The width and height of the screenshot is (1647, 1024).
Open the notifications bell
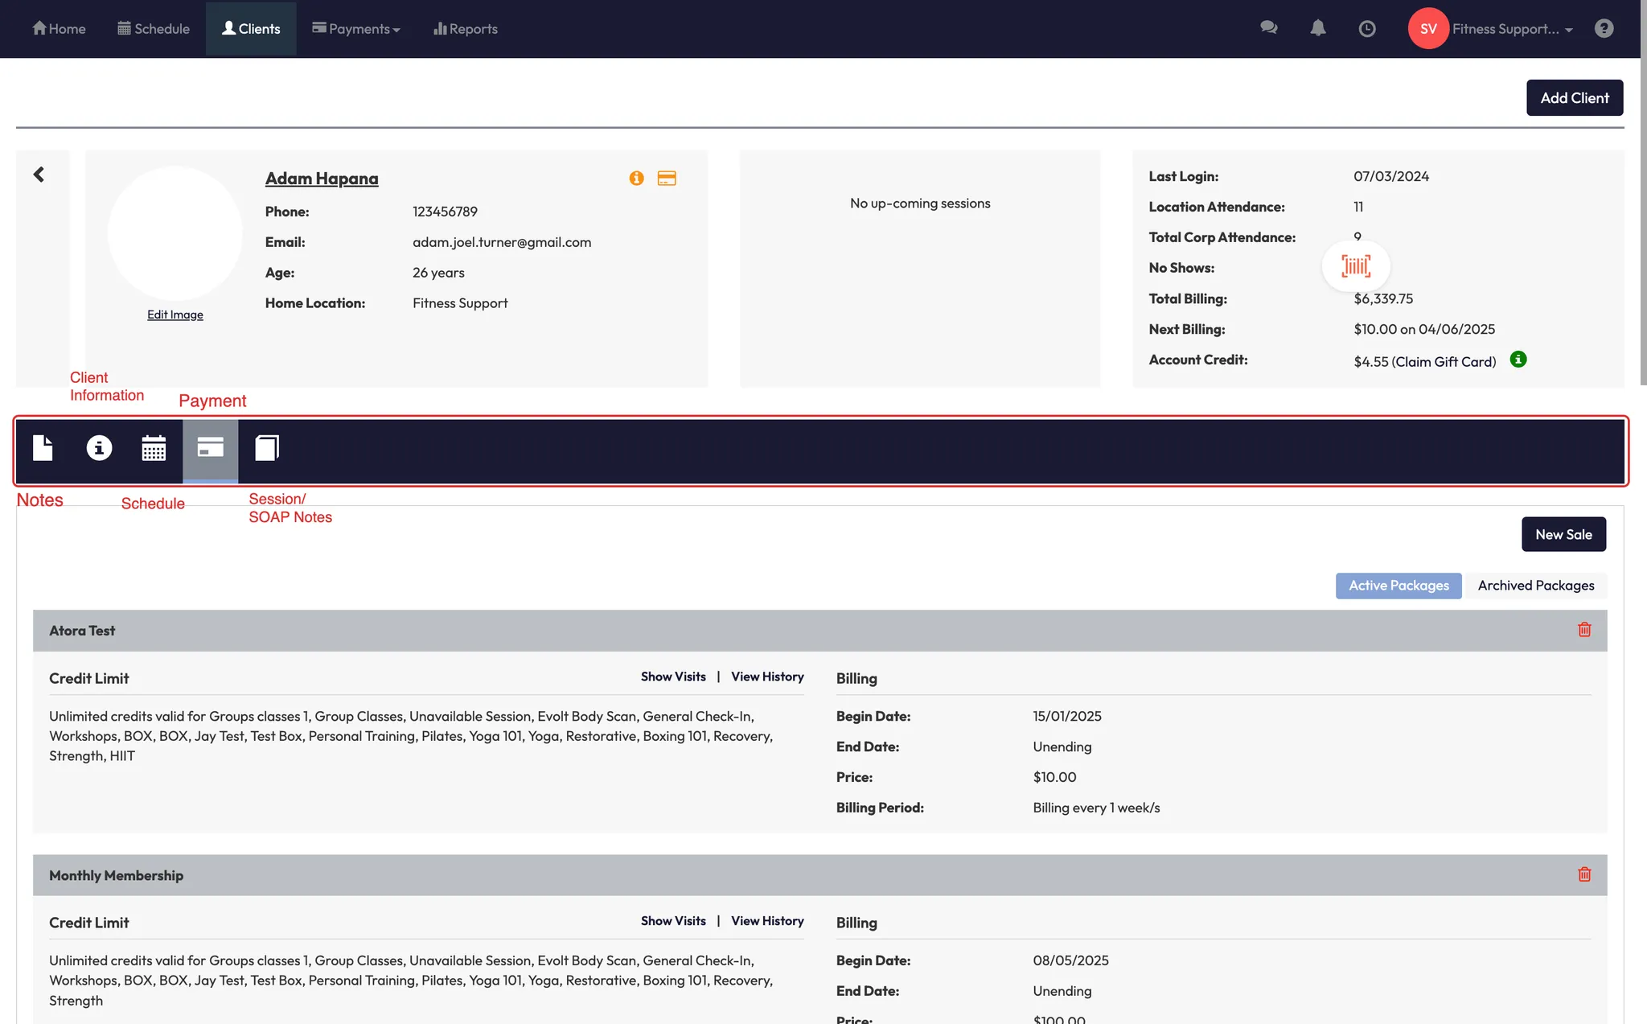click(1317, 29)
